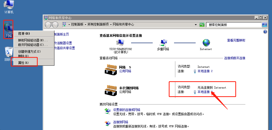Screen dimensions: 272x130
Task: Click the YISU-5EAE6D7292 computer icon
Action: pos(121,43)
